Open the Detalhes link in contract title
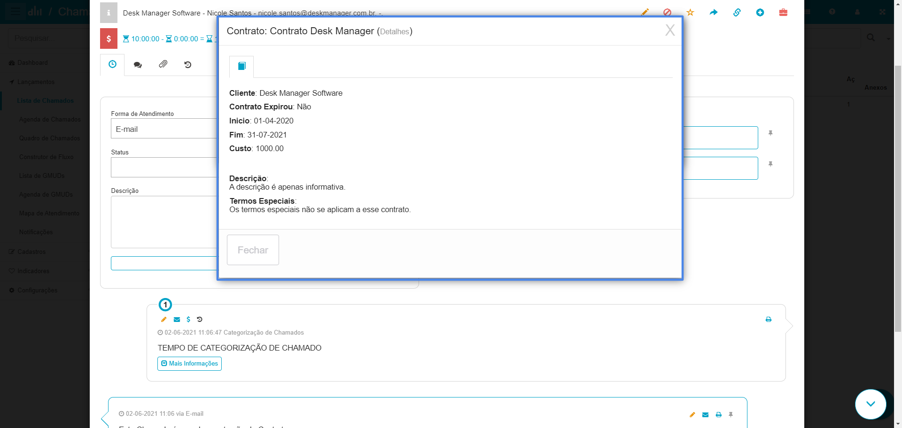 pyautogui.click(x=395, y=31)
